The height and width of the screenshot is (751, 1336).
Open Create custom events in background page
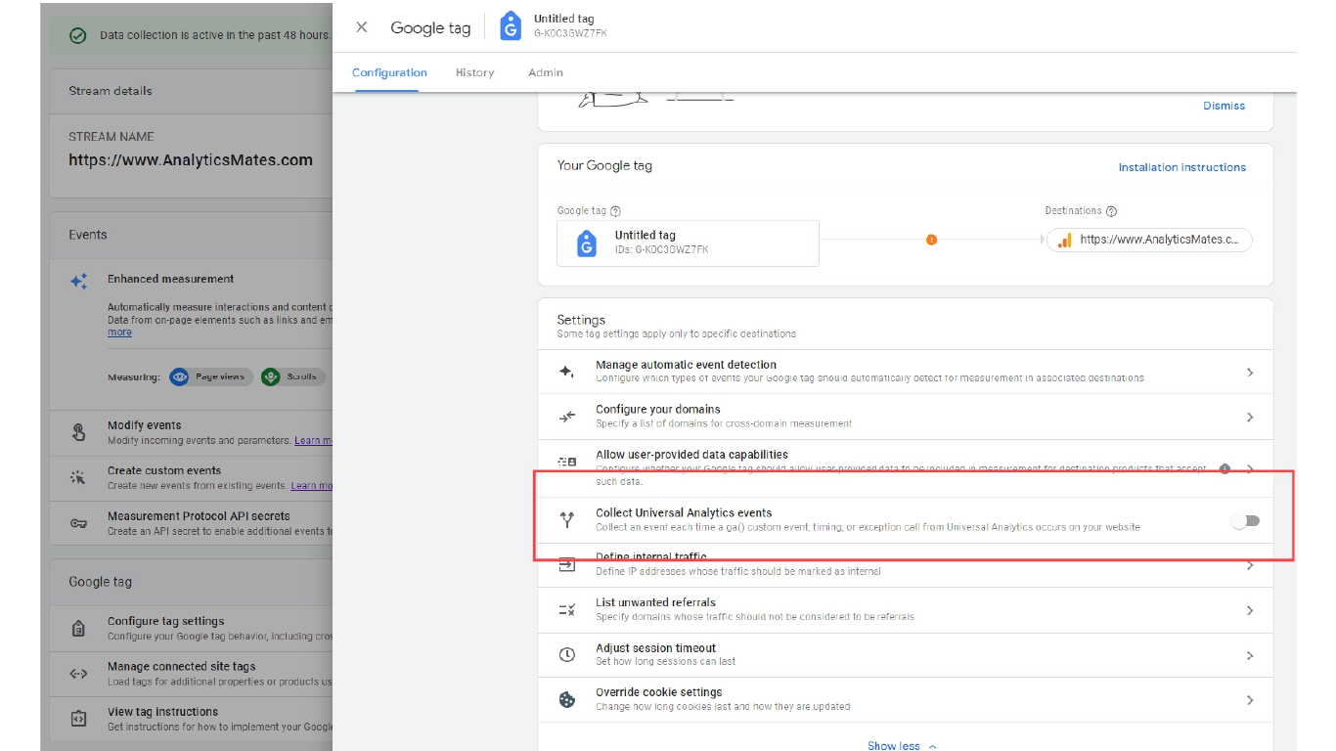click(x=191, y=478)
